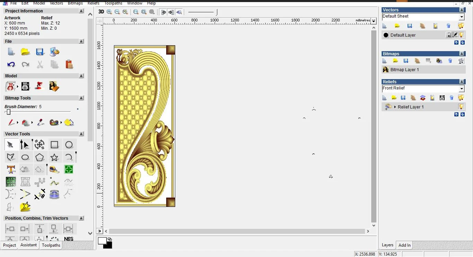Screen dimensions: 473x257
Task: Delete the bitmap layer with trash icon
Action: (450, 61)
